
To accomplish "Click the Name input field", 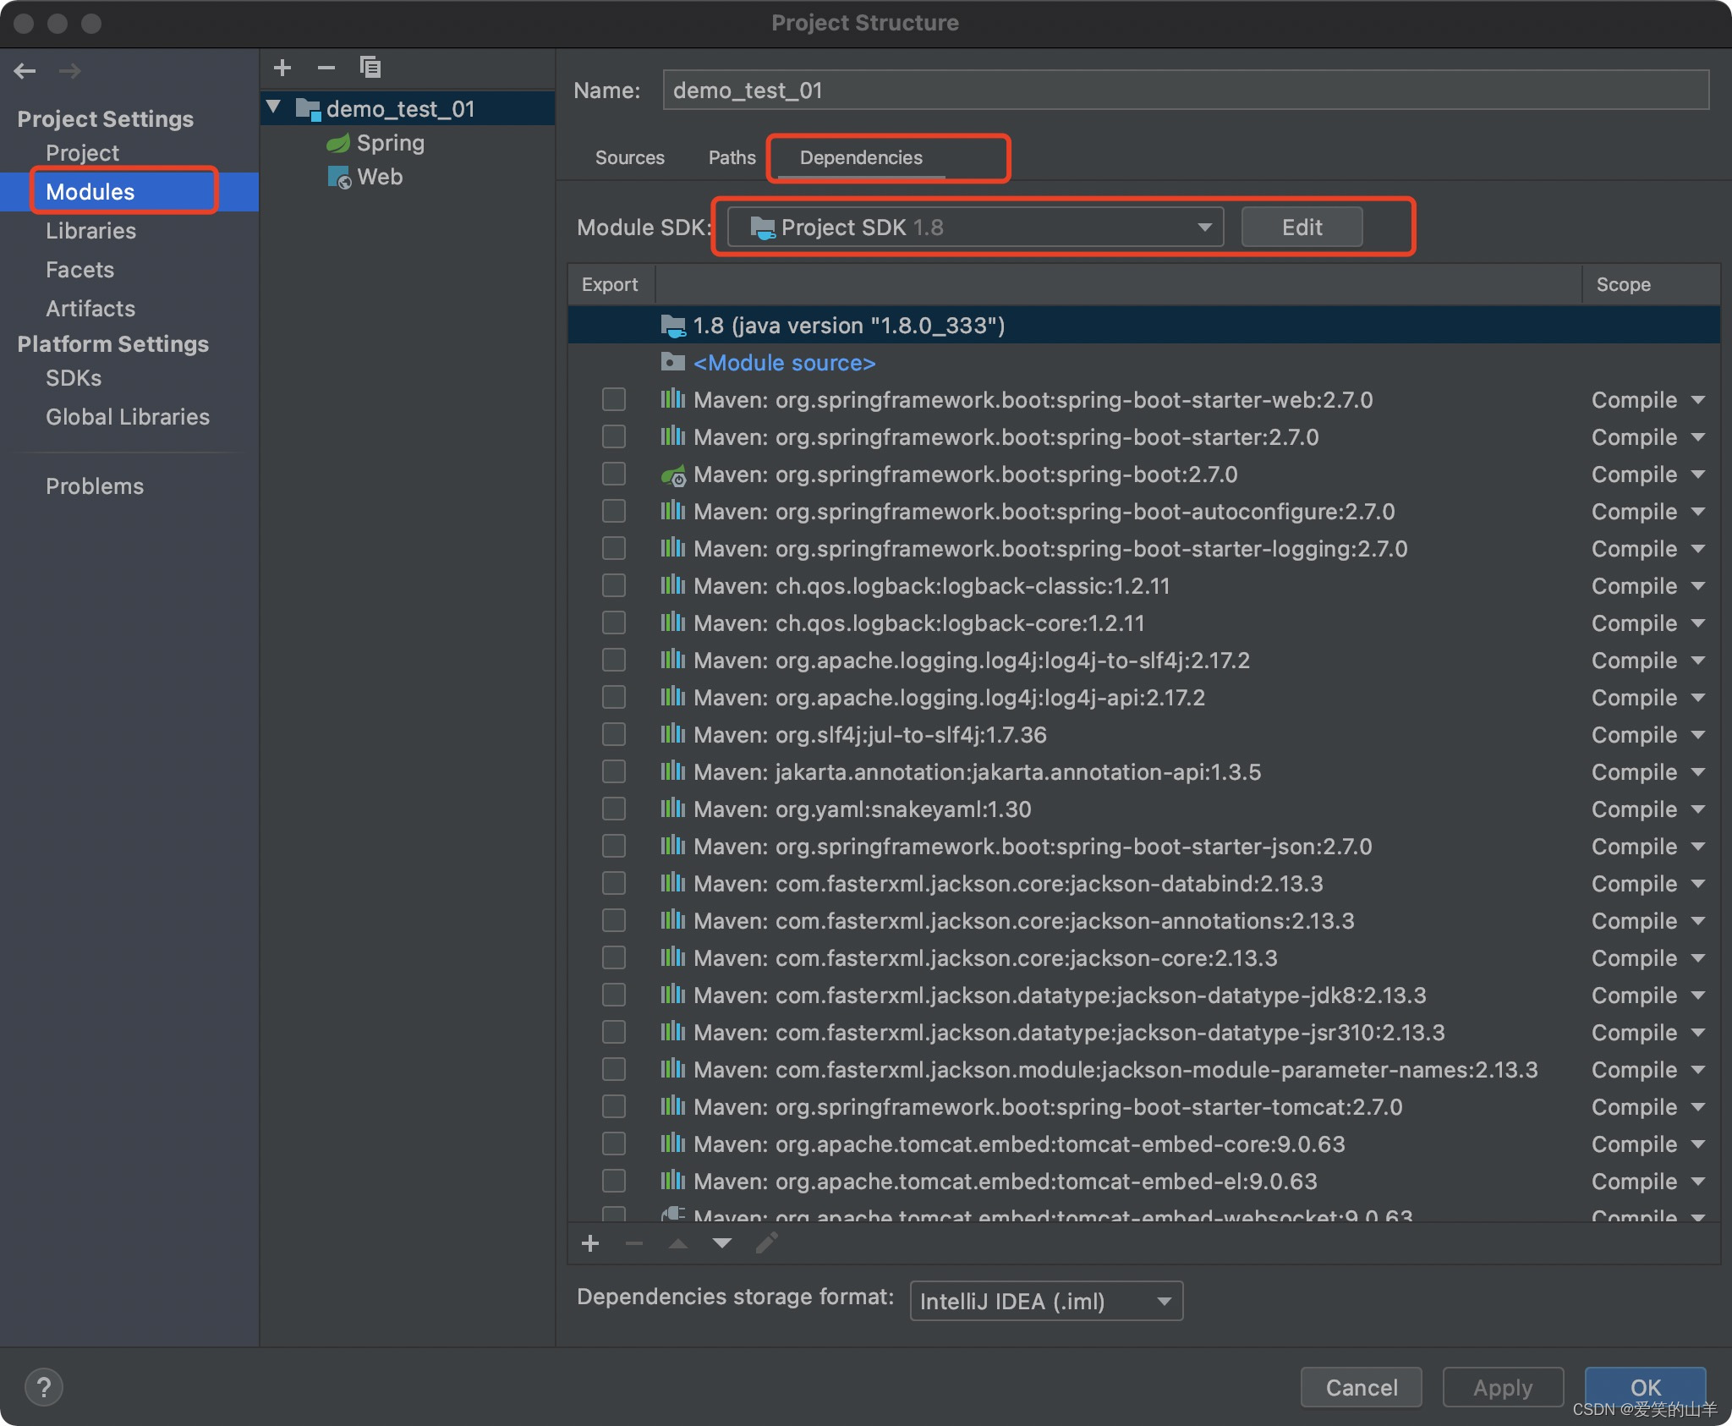I will 1184,90.
